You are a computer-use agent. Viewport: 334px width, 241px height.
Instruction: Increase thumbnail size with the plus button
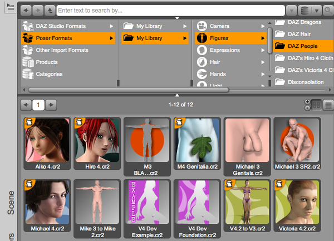(307, 102)
